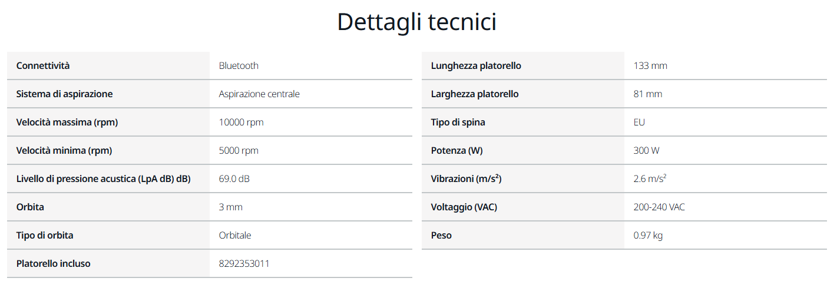The width and height of the screenshot is (837, 291).
Task: Select the "Velocità massima (rpm)" label
Action: (x=67, y=123)
